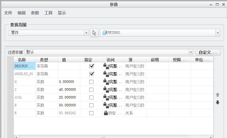Viewport: 227px width, 138px height.
Task: Open the 过滤依据 filter dropdown
Action: tap(191, 52)
